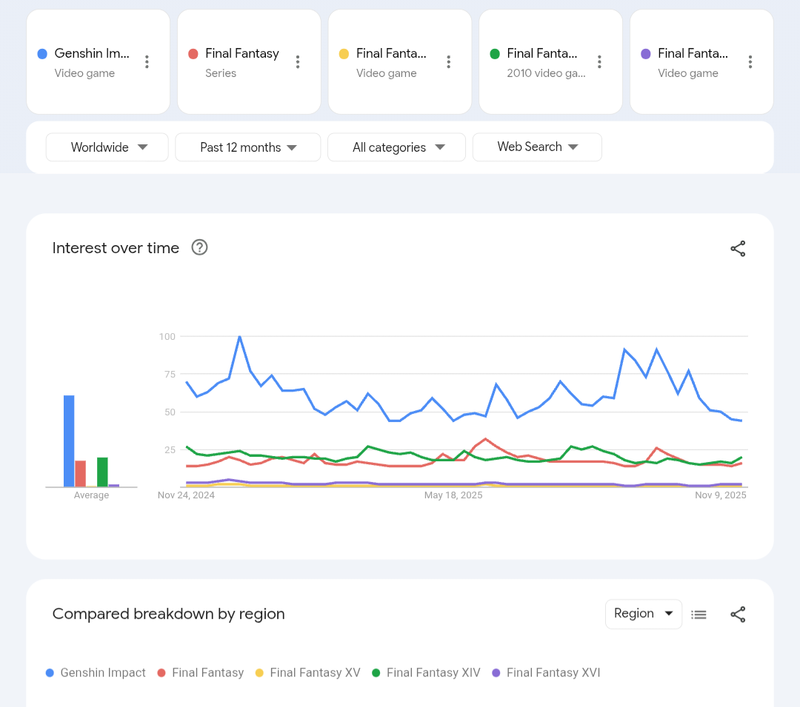Share the Interest over time chart
The height and width of the screenshot is (707, 800).
[x=738, y=249]
